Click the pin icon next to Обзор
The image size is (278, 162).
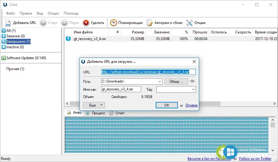192,81
